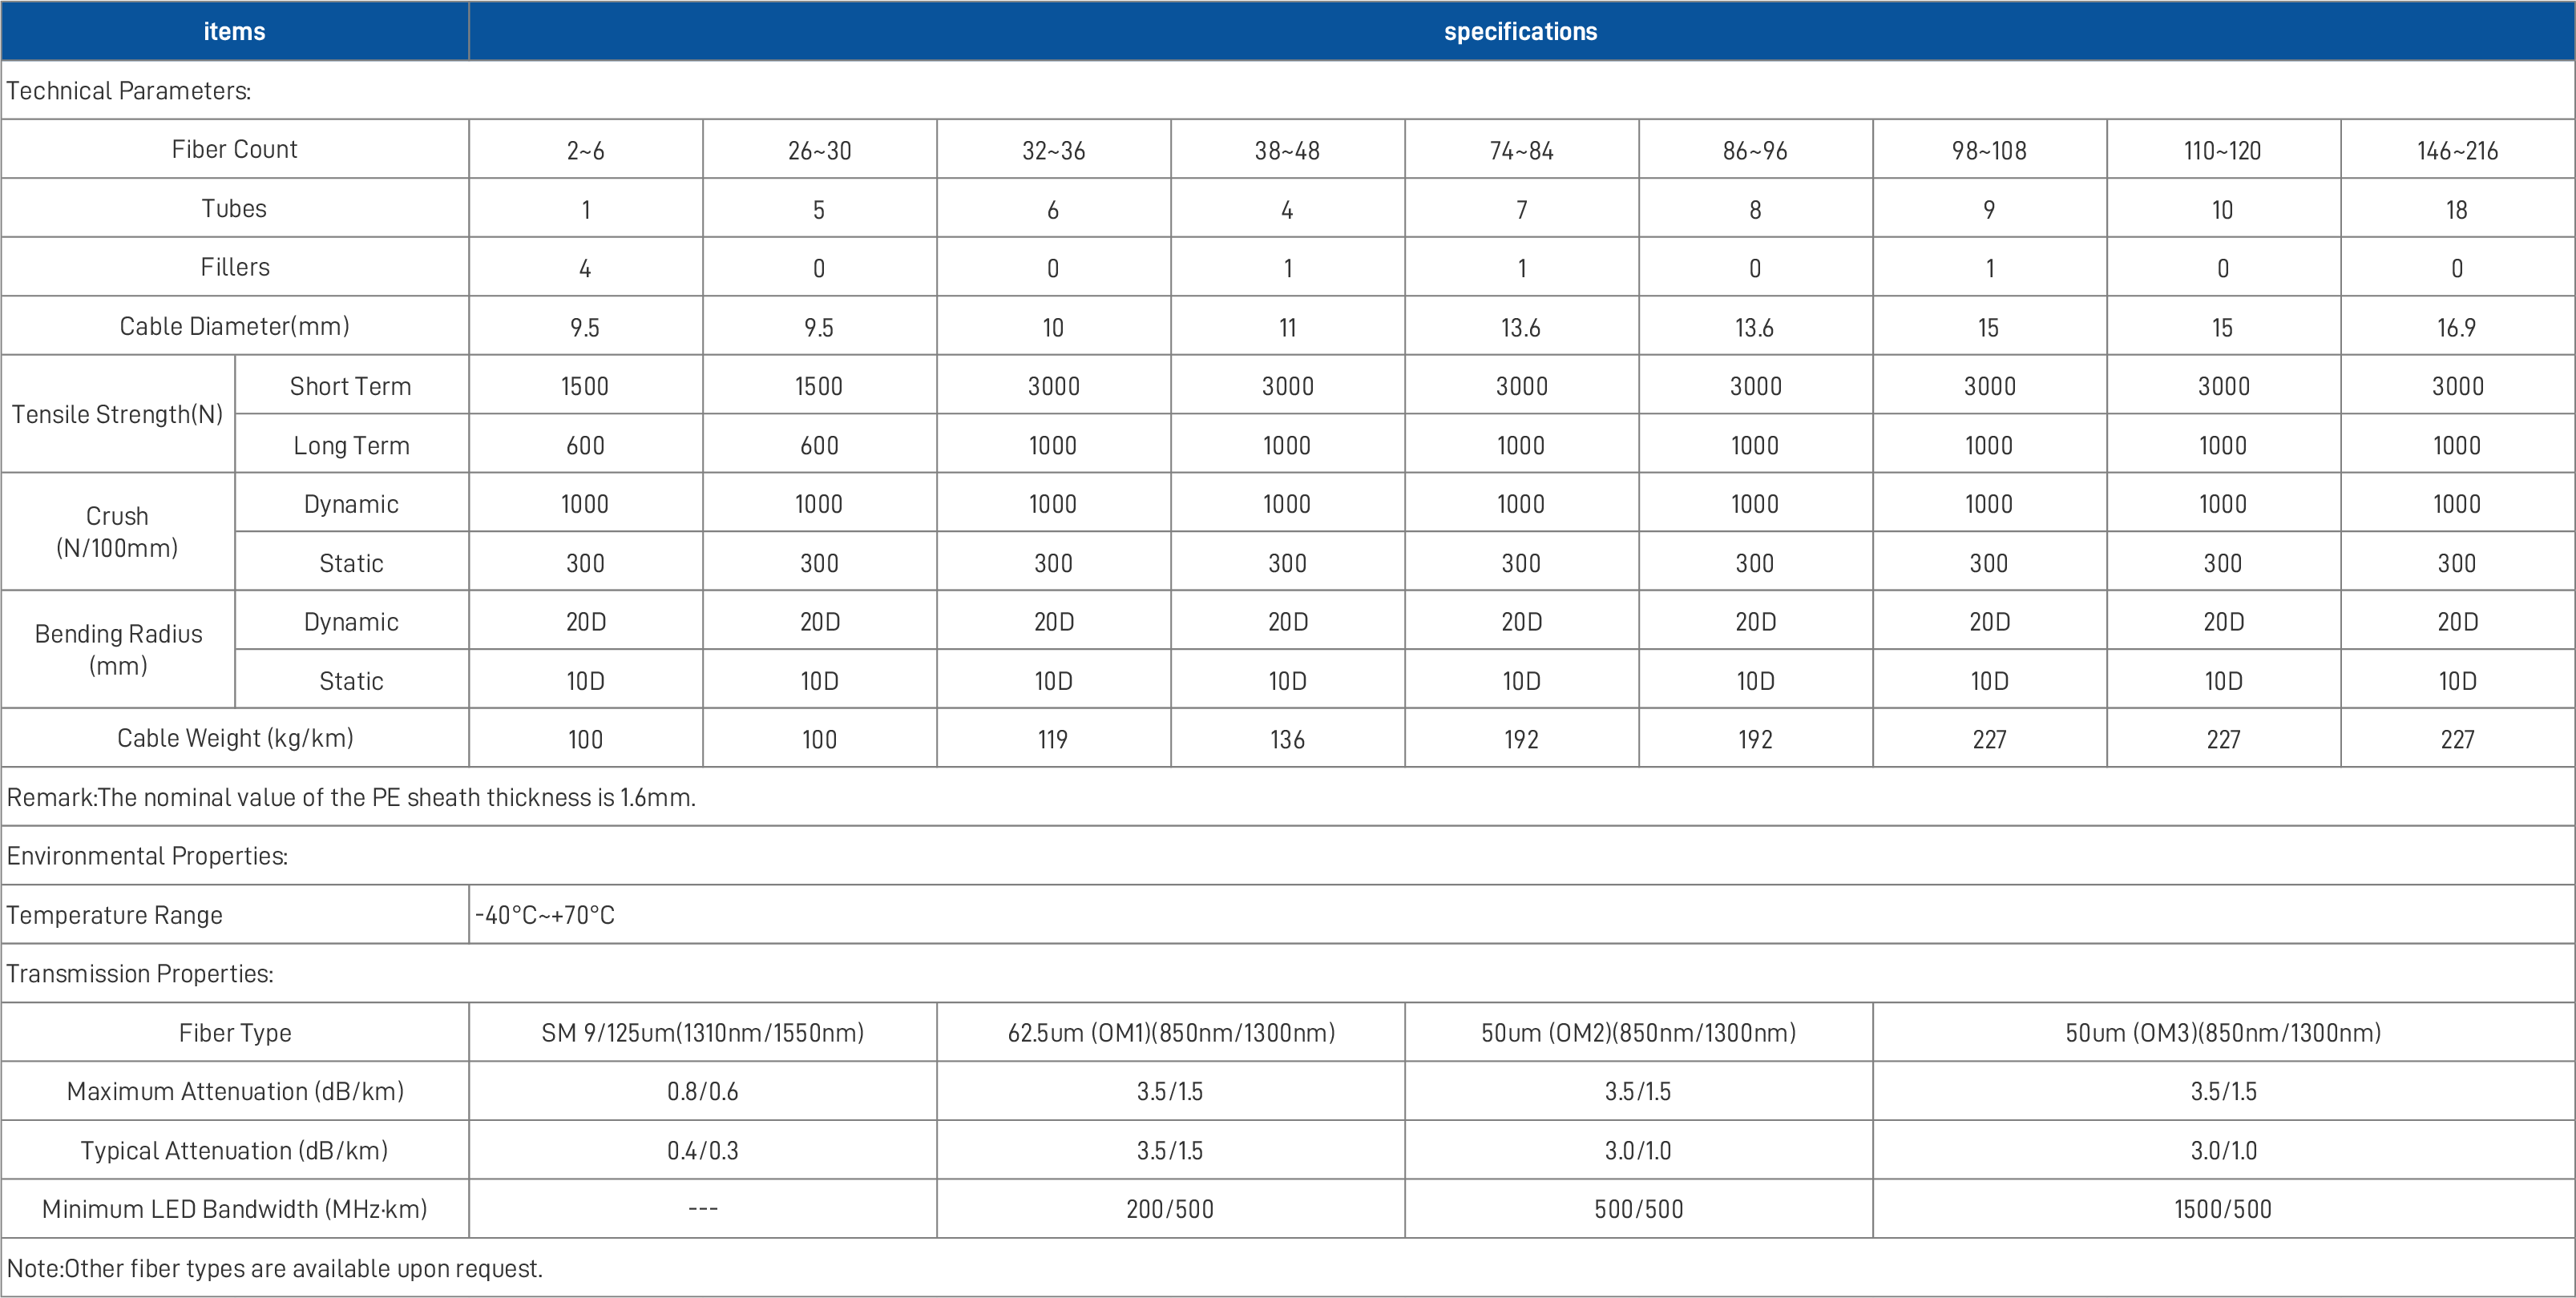Select the "Transmission Properties:" section label
This screenshot has height=1298, width=2576.
[140, 974]
